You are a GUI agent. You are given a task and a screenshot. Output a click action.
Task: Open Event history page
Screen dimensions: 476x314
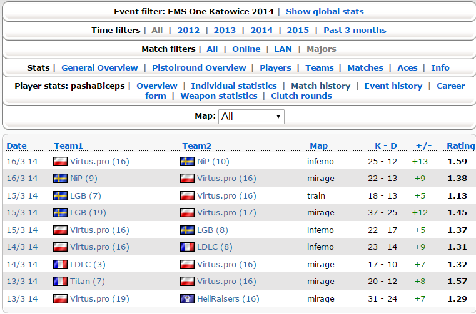click(393, 86)
